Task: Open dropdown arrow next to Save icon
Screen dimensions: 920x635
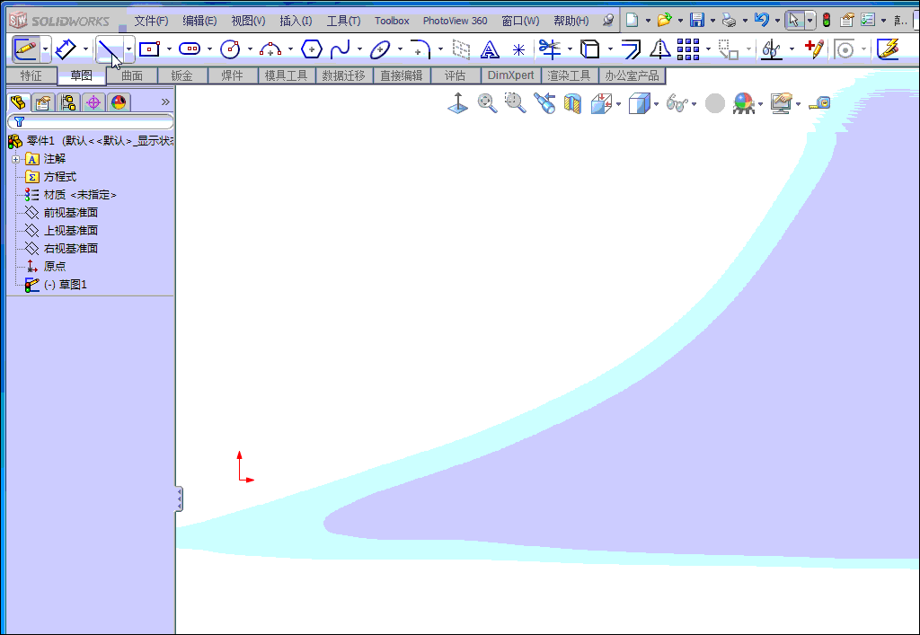Action: (x=712, y=22)
